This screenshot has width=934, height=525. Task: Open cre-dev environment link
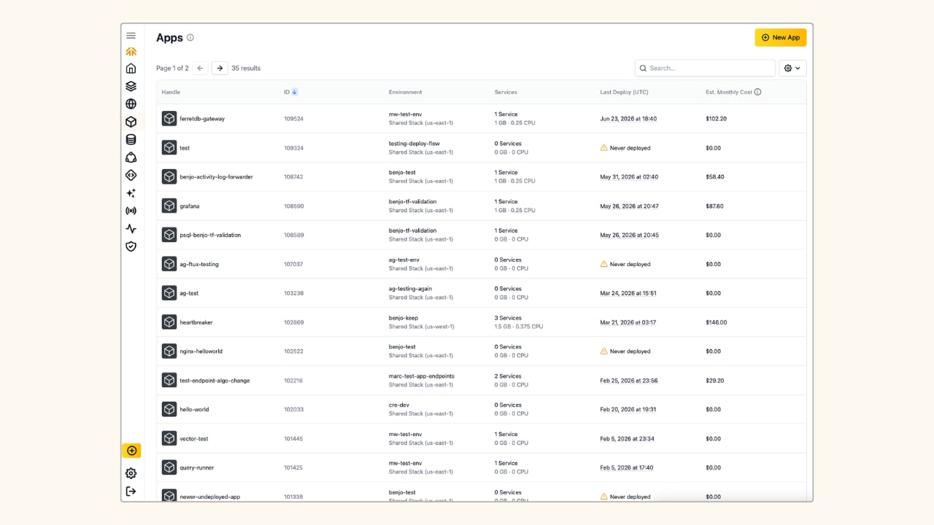pos(398,405)
